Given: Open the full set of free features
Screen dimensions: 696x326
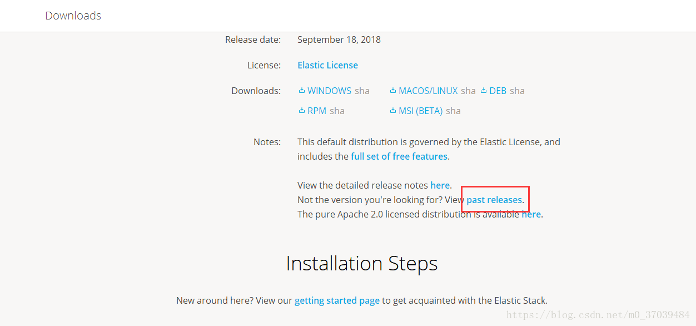Looking at the screenshot, I should click(399, 156).
